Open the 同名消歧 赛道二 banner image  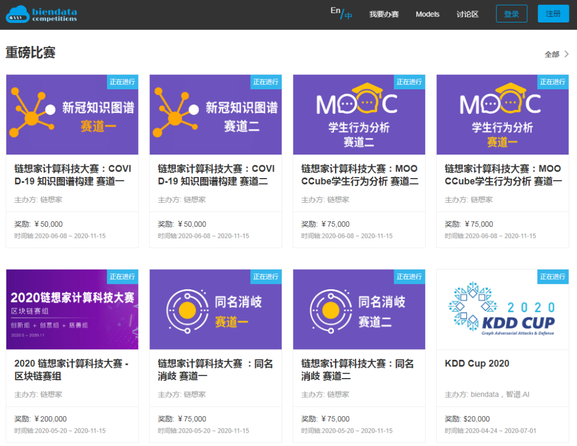(359, 309)
